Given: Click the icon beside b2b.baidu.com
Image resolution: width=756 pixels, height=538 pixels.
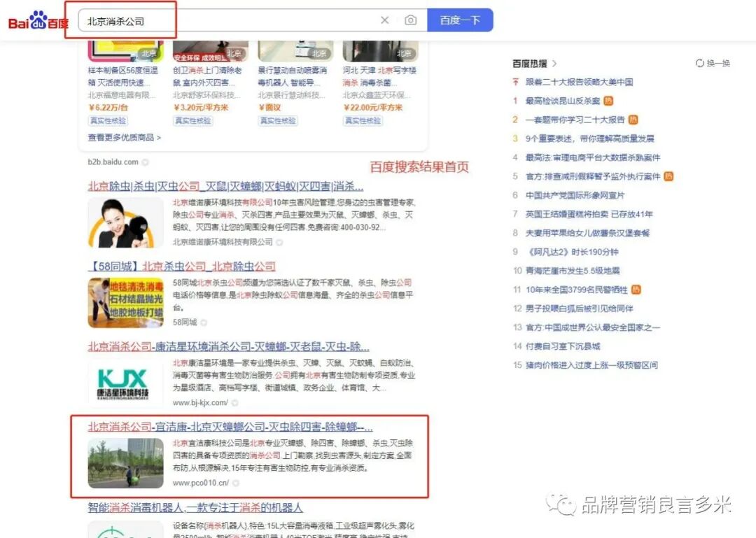Looking at the screenshot, I should 145,162.
